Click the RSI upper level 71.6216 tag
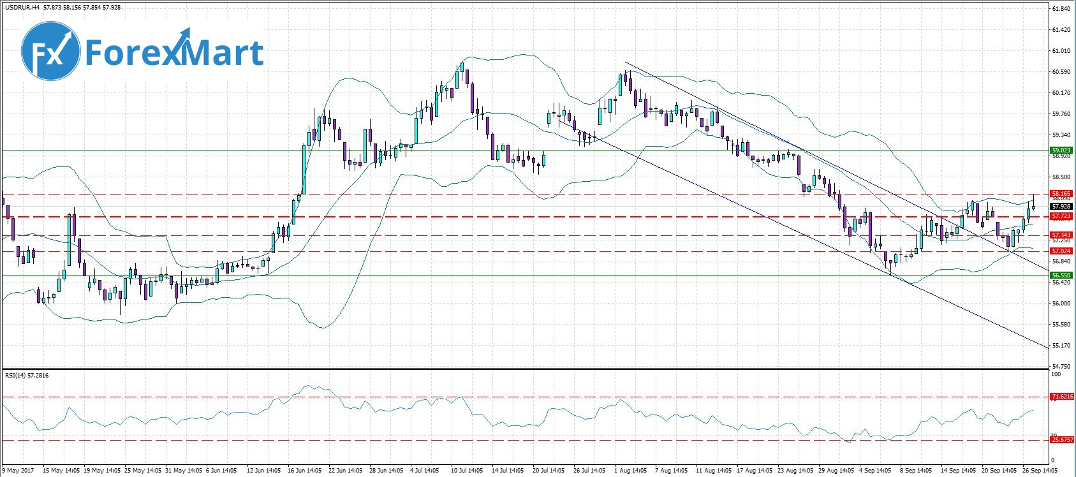The image size is (1076, 477). pyautogui.click(x=1062, y=397)
